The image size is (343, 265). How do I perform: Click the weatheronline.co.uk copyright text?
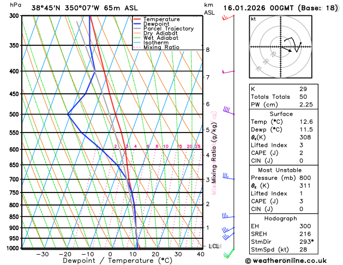click(x=286, y=261)
